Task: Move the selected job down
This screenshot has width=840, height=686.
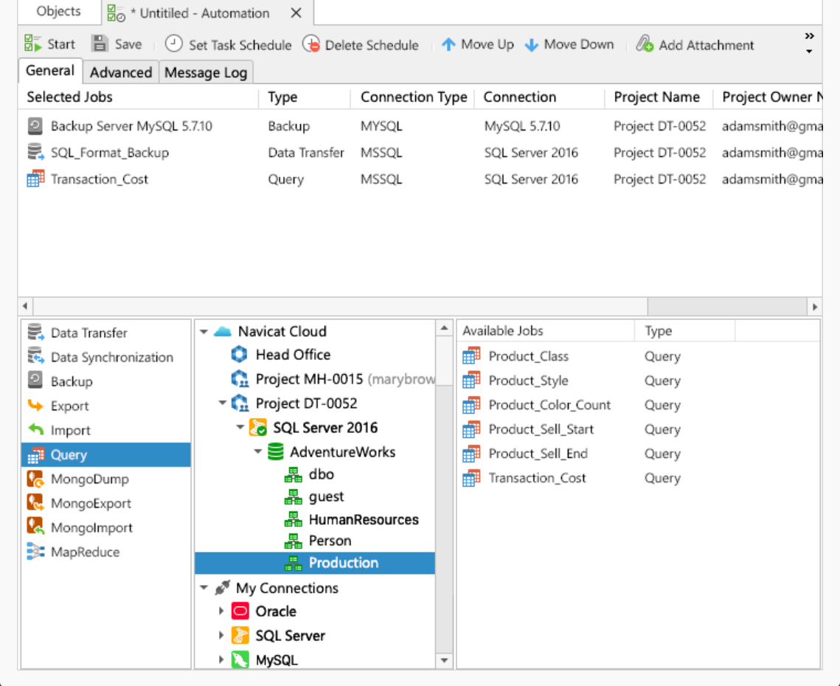Action: pos(532,44)
